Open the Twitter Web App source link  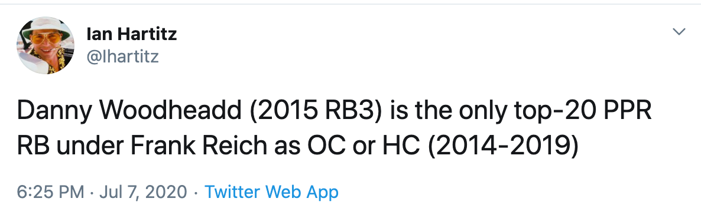coord(271,192)
